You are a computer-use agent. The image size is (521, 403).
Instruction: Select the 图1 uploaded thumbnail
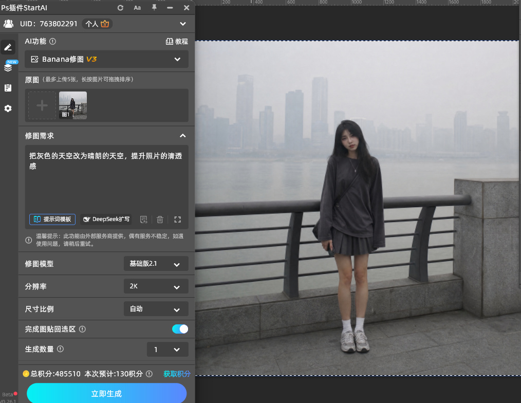73,105
